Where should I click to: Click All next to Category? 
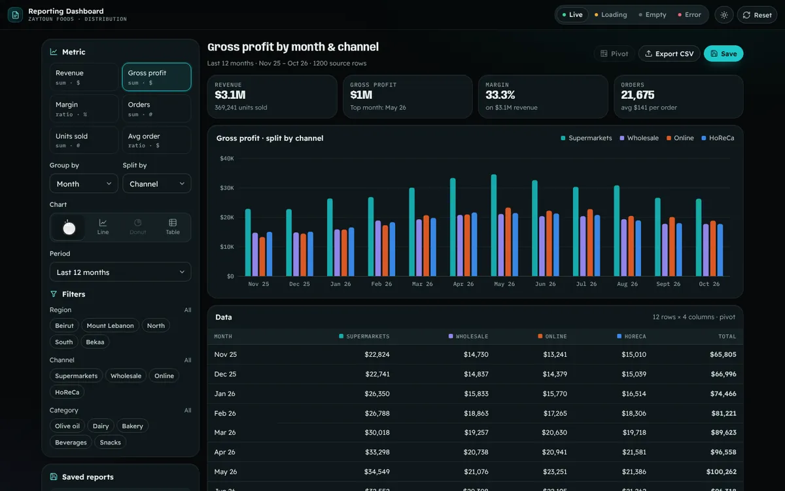(x=188, y=410)
